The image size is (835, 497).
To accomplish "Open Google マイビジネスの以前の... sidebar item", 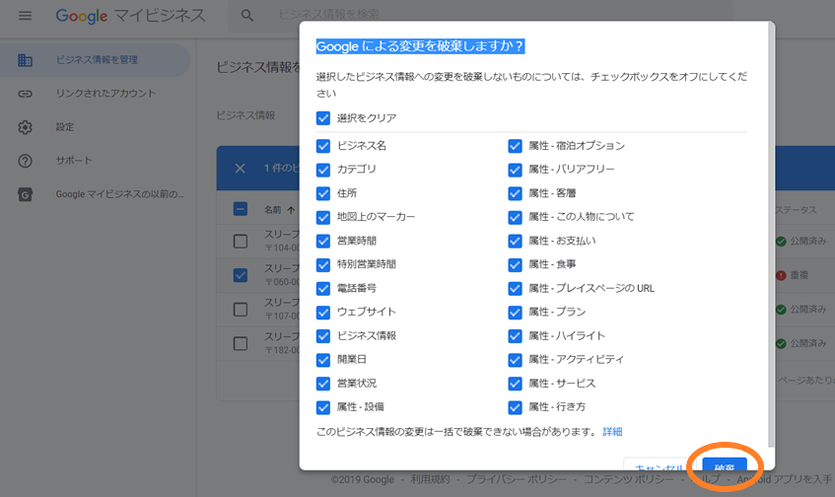I will point(96,194).
